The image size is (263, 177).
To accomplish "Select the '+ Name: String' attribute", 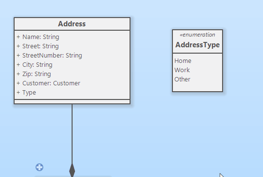I will pos(38,37).
